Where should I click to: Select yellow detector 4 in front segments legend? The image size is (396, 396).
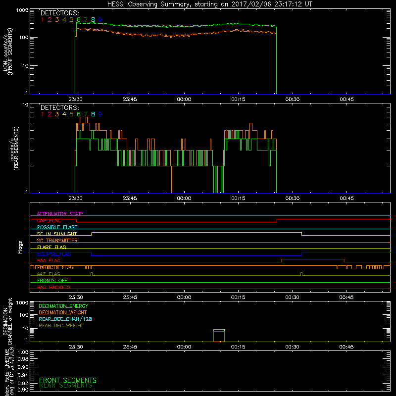coord(64,20)
